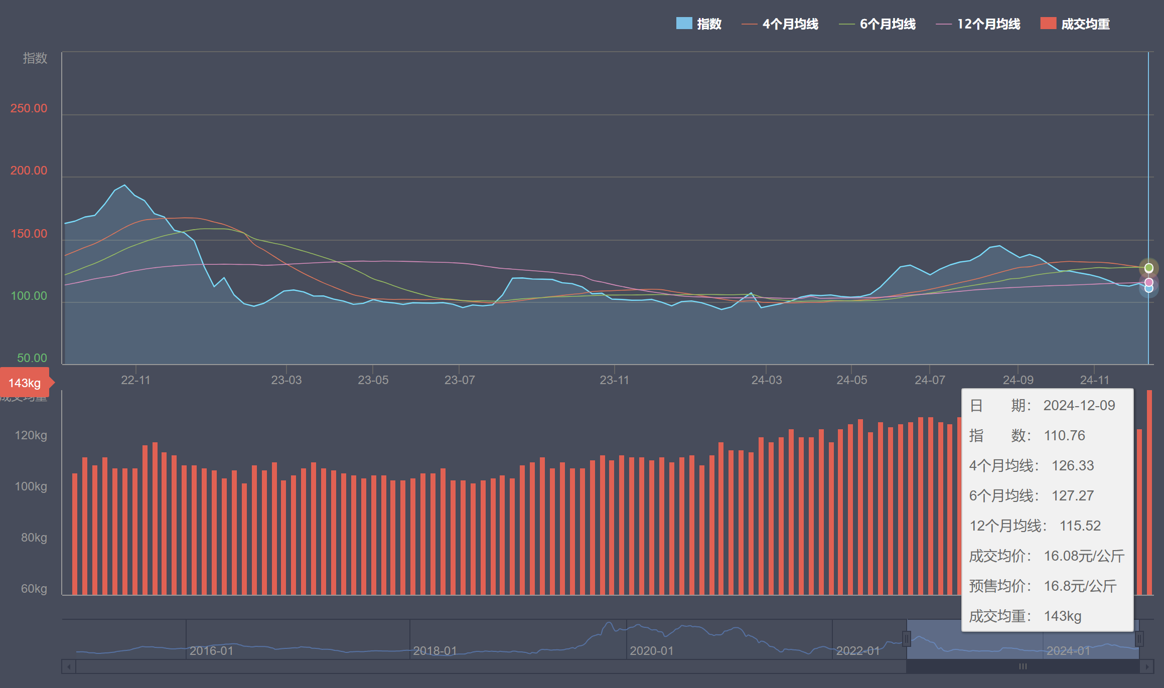Click the red 成交均重 legend color box
This screenshot has height=688, width=1164.
[1049, 23]
